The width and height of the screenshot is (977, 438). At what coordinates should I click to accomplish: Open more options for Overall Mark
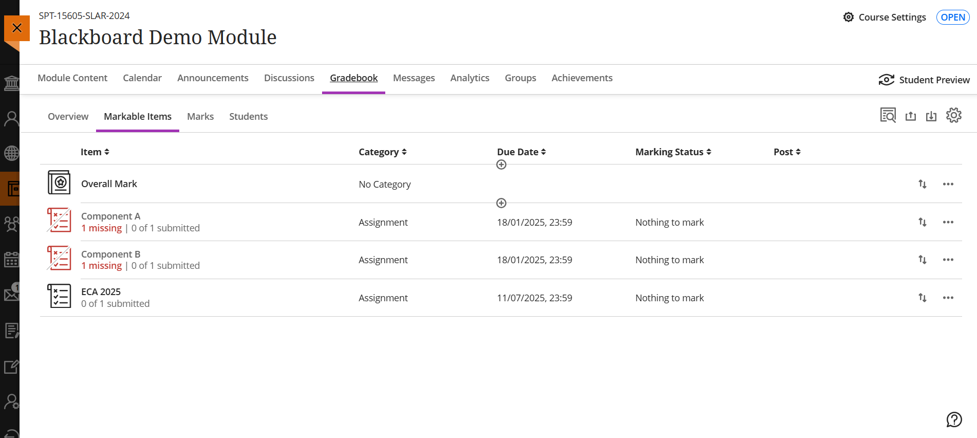pyautogui.click(x=948, y=184)
